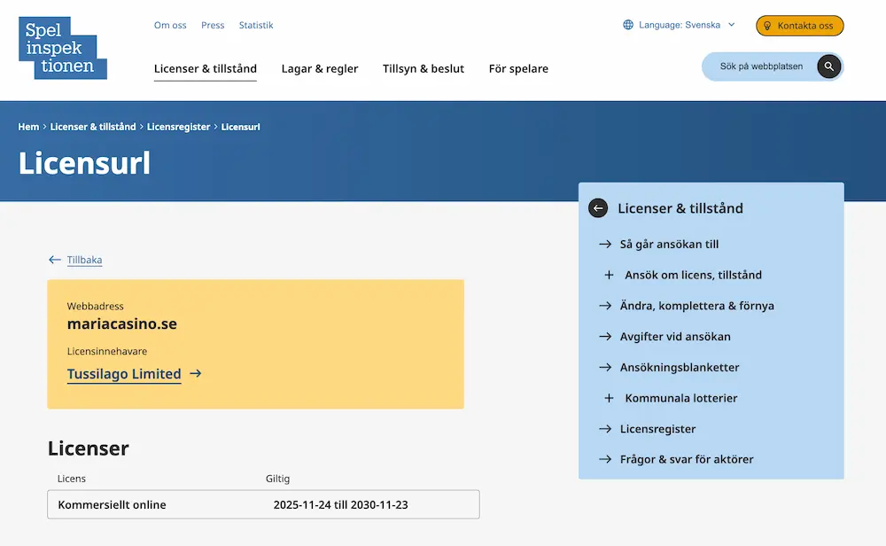886x546 pixels.
Task: Open Ändra, komplettera & förnya
Action: pyautogui.click(x=696, y=306)
